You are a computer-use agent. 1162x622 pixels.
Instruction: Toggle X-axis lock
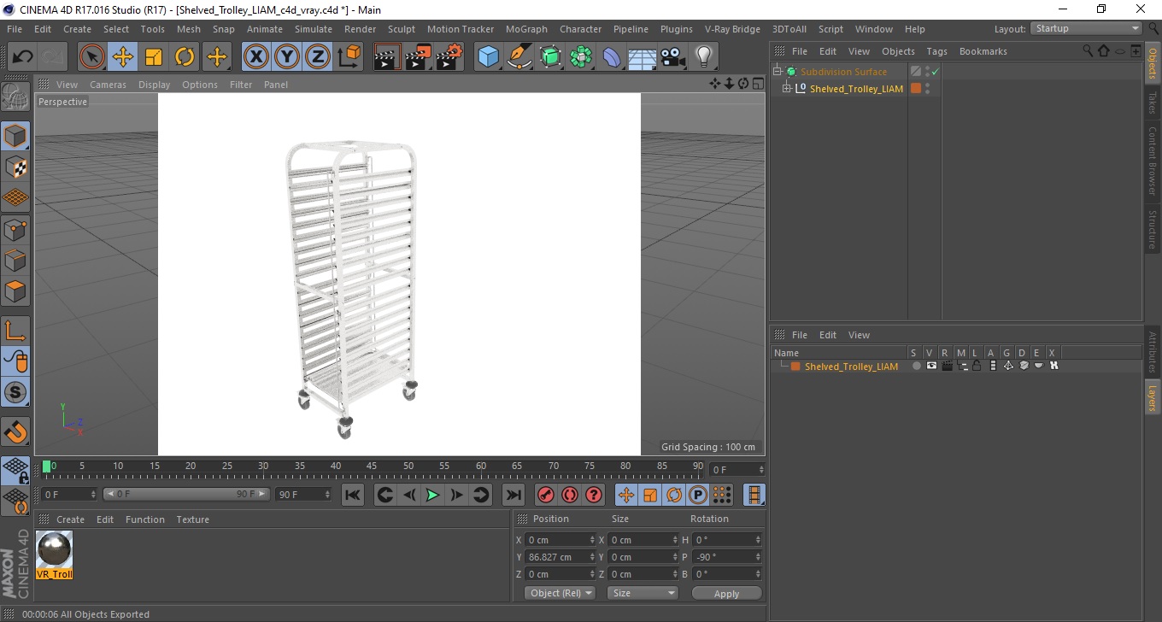pos(256,57)
